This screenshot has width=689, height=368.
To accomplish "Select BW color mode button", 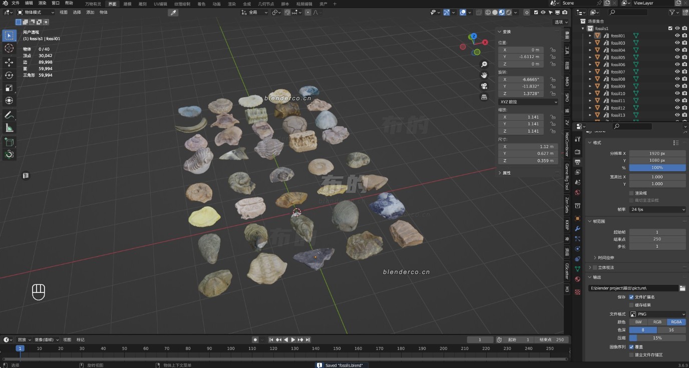I will pyautogui.click(x=638, y=322).
